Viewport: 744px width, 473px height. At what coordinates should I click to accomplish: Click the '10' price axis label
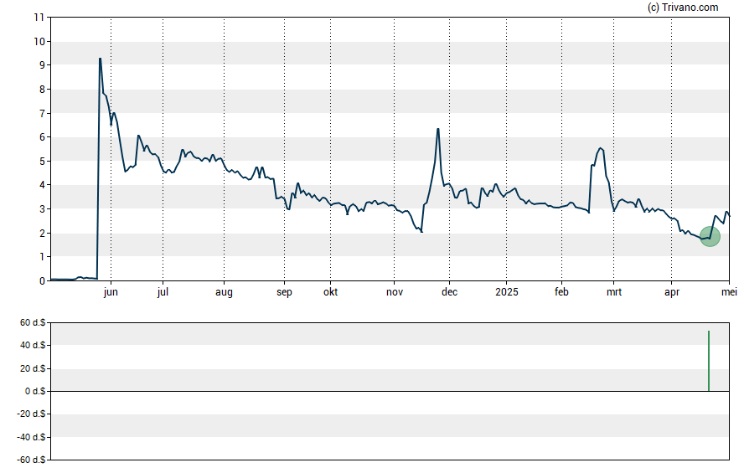[x=39, y=42]
